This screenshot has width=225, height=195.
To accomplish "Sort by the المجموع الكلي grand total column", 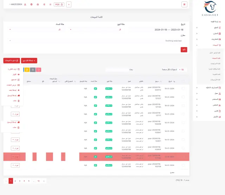I will (70, 81).
